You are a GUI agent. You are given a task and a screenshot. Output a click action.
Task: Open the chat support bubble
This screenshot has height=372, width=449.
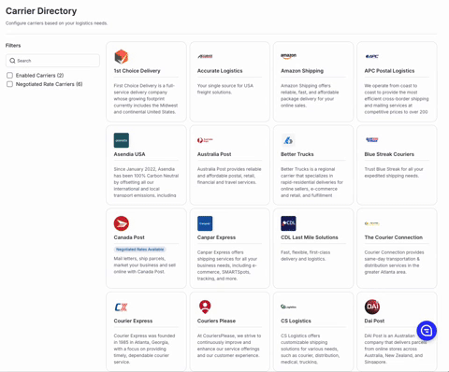427,331
